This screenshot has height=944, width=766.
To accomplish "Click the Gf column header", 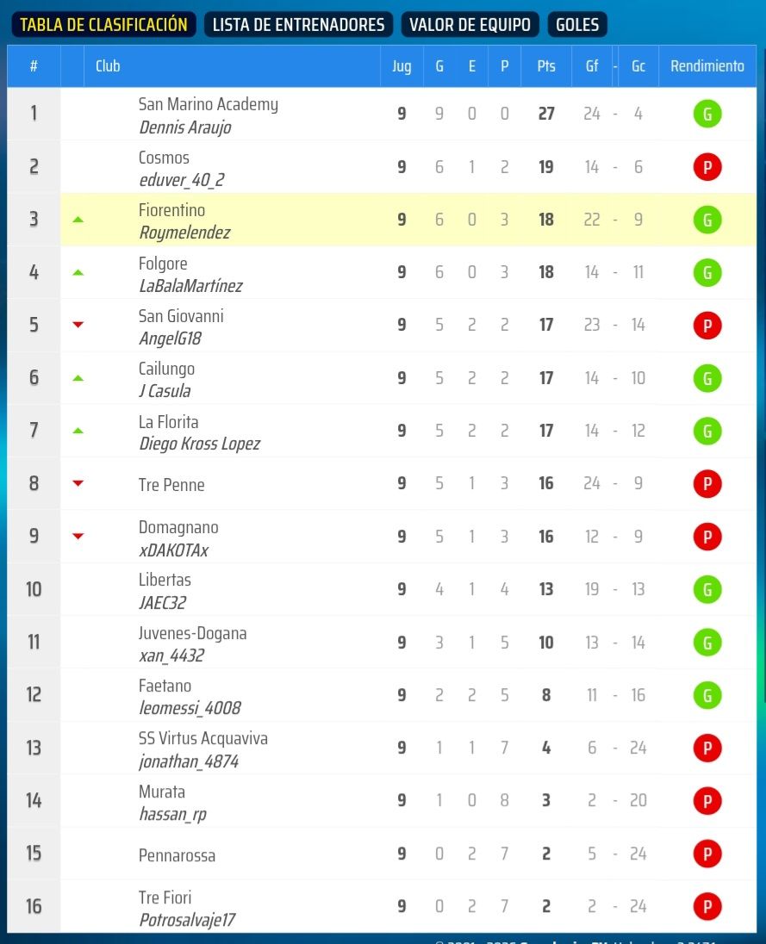I will pos(592,66).
